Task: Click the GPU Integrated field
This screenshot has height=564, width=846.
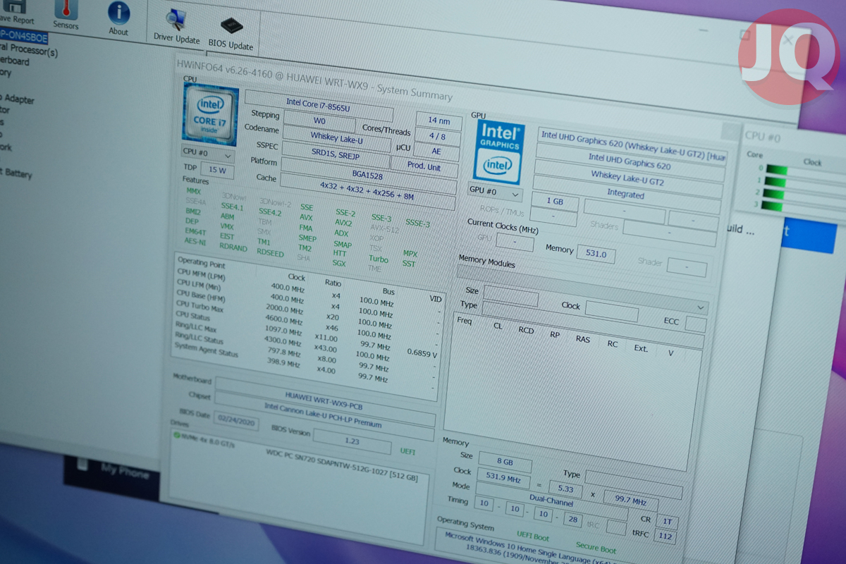Action: pyautogui.click(x=626, y=194)
